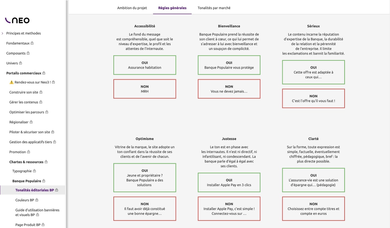Expand the Principes et methodes chevron
Image resolution: width=390 pixels, height=228 pixels.
click(x=3, y=33)
